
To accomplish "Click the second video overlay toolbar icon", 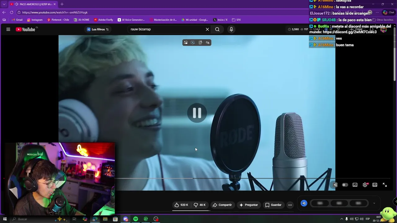I will tap(193, 42).
